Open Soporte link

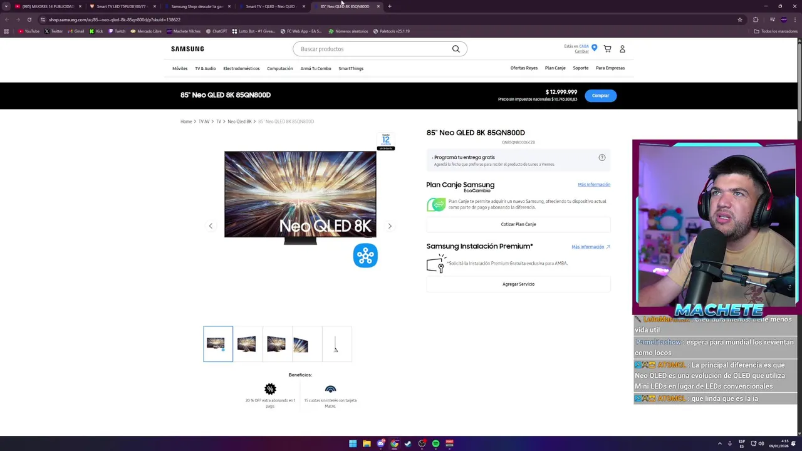point(580,68)
